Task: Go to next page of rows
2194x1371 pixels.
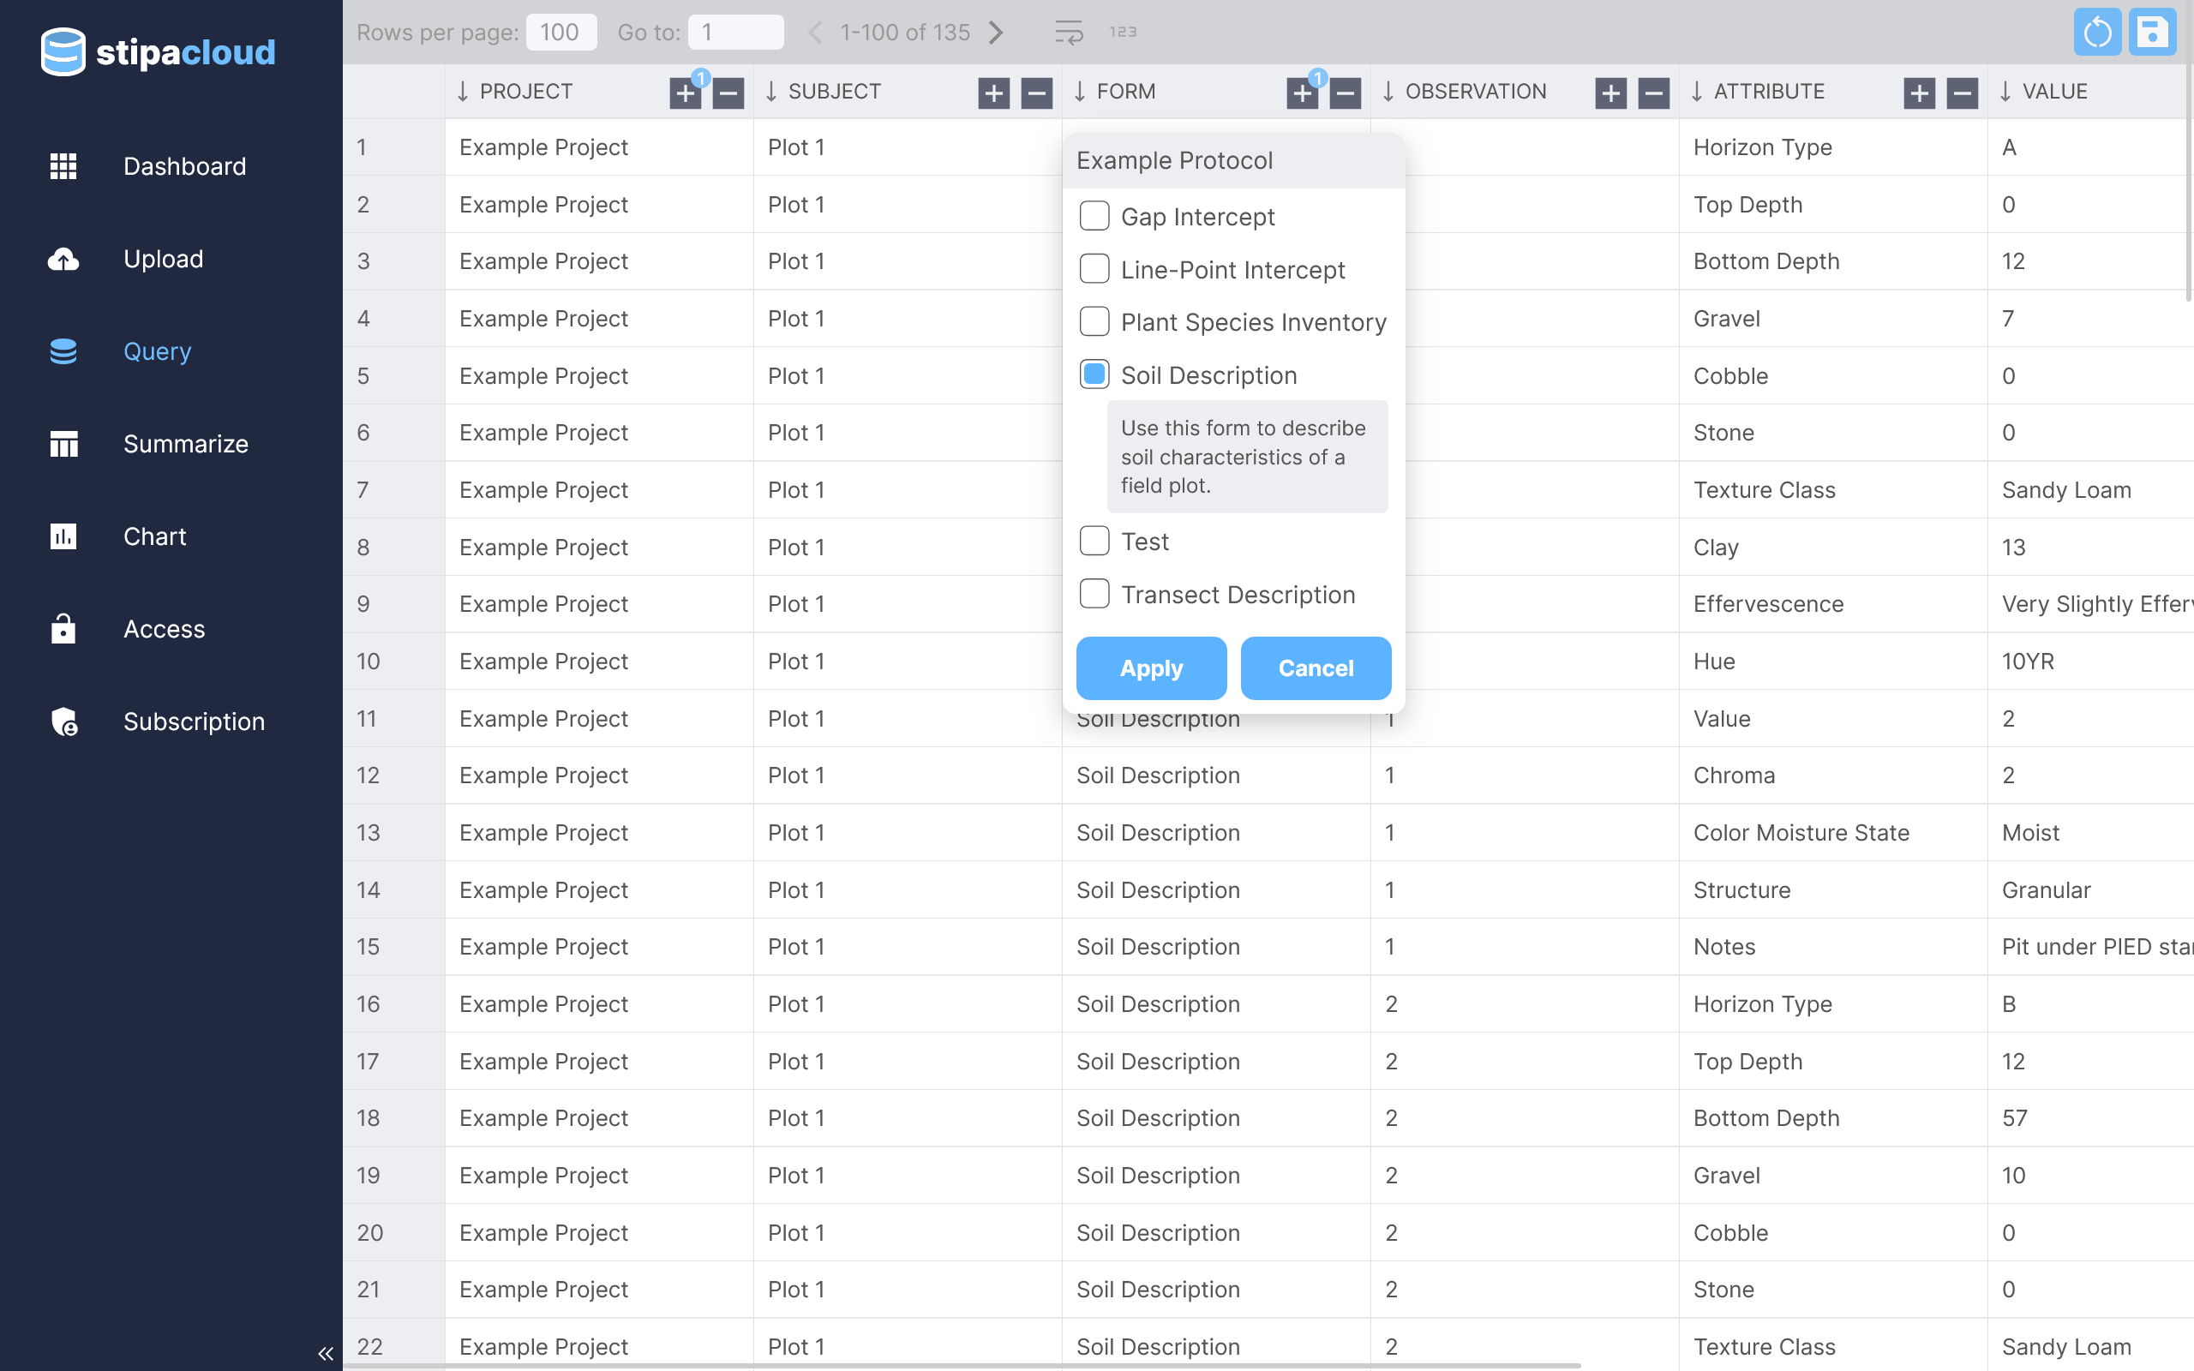Action: click(x=997, y=33)
